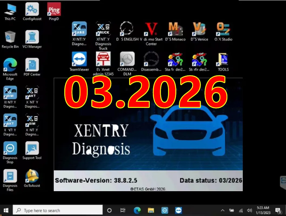Screen dimensions: 286x216
Task: Open TeamViewer side panel tab at edge
Action: tap(283, 182)
